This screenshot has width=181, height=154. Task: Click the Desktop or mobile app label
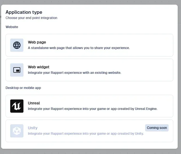click(23, 88)
